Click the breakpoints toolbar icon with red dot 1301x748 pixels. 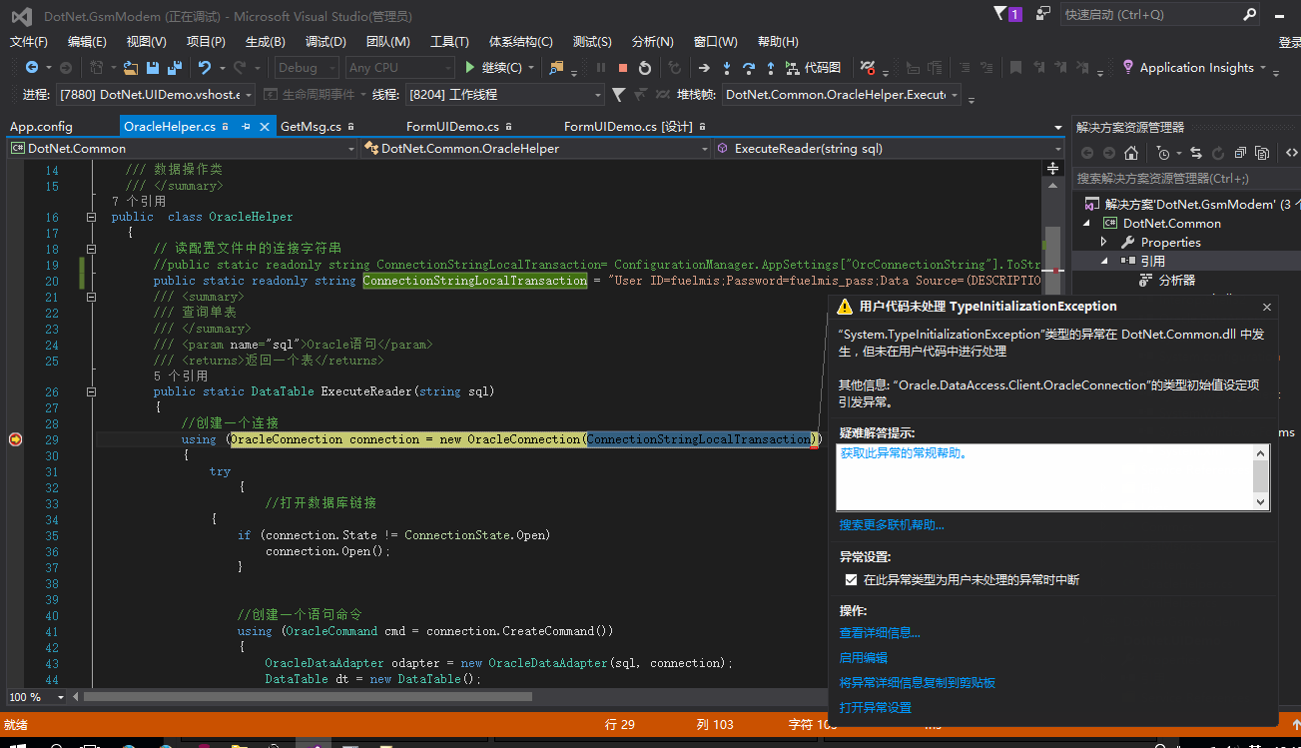pos(869,68)
